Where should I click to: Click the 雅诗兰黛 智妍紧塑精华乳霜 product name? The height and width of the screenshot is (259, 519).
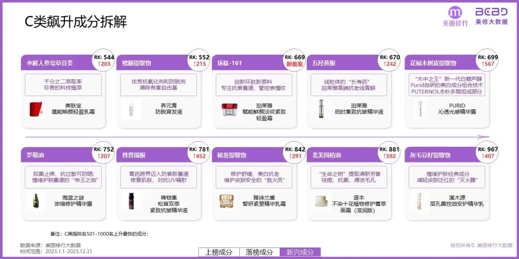coord(264,201)
